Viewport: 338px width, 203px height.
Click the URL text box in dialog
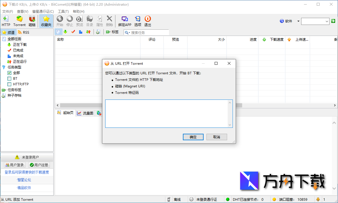[x=167, y=113]
